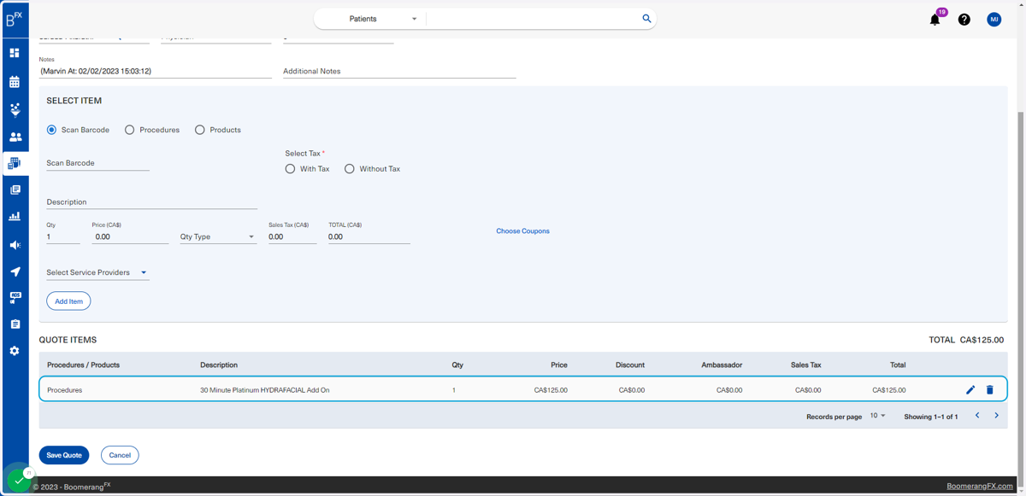Open the clipboard forms icon in the sidebar
This screenshot has height=496, width=1026.
15,324
